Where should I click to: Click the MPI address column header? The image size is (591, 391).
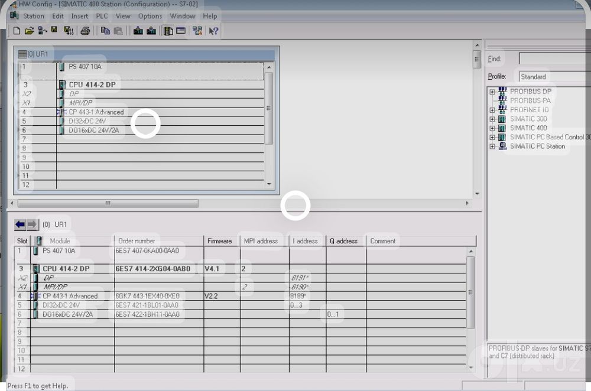coord(264,241)
